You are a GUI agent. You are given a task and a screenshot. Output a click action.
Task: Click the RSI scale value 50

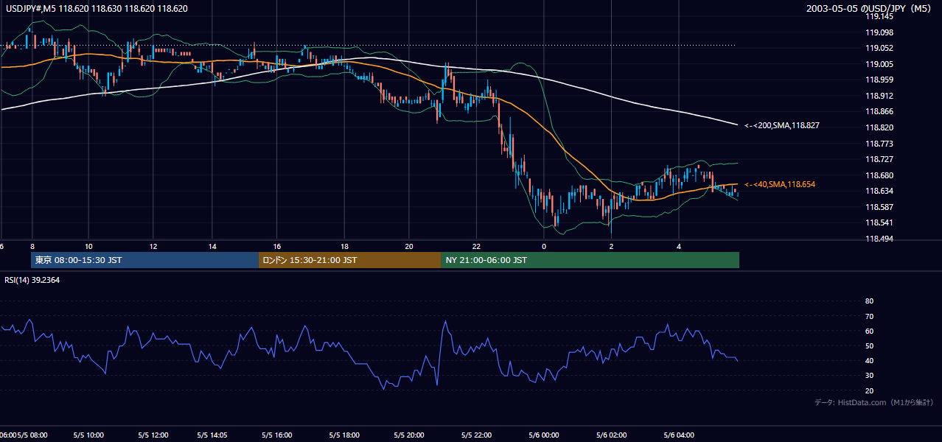pos(869,345)
